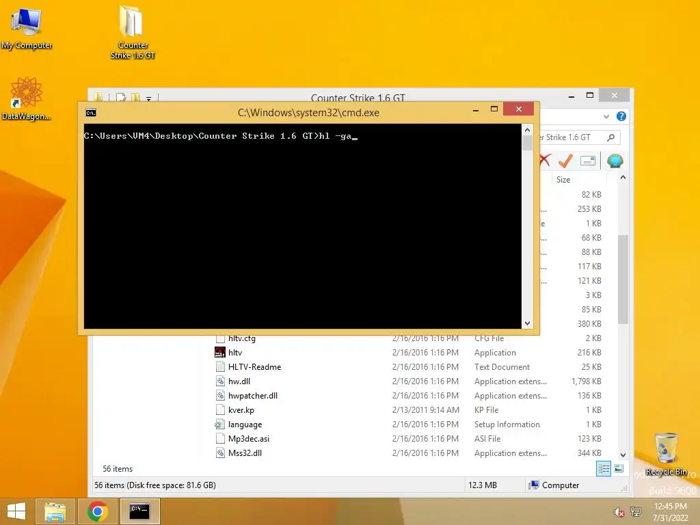Click the Properties icon in Explorer quick access toolbar

120,97
